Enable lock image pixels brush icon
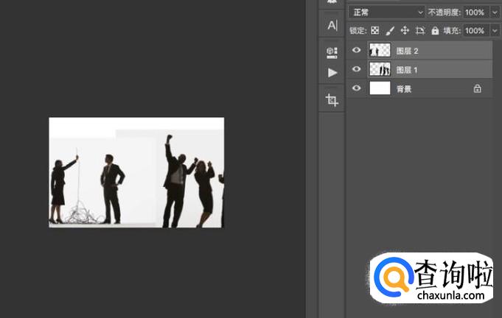The height and width of the screenshot is (318, 502). point(390,31)
